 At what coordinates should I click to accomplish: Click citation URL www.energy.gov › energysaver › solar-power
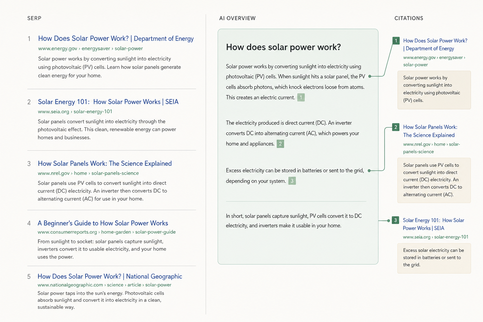point(434,61)
